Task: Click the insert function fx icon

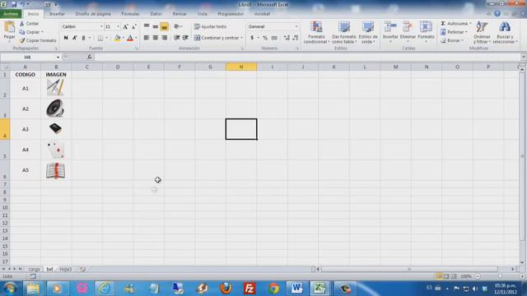Action: pyautogui.click(x=89, y=57)
